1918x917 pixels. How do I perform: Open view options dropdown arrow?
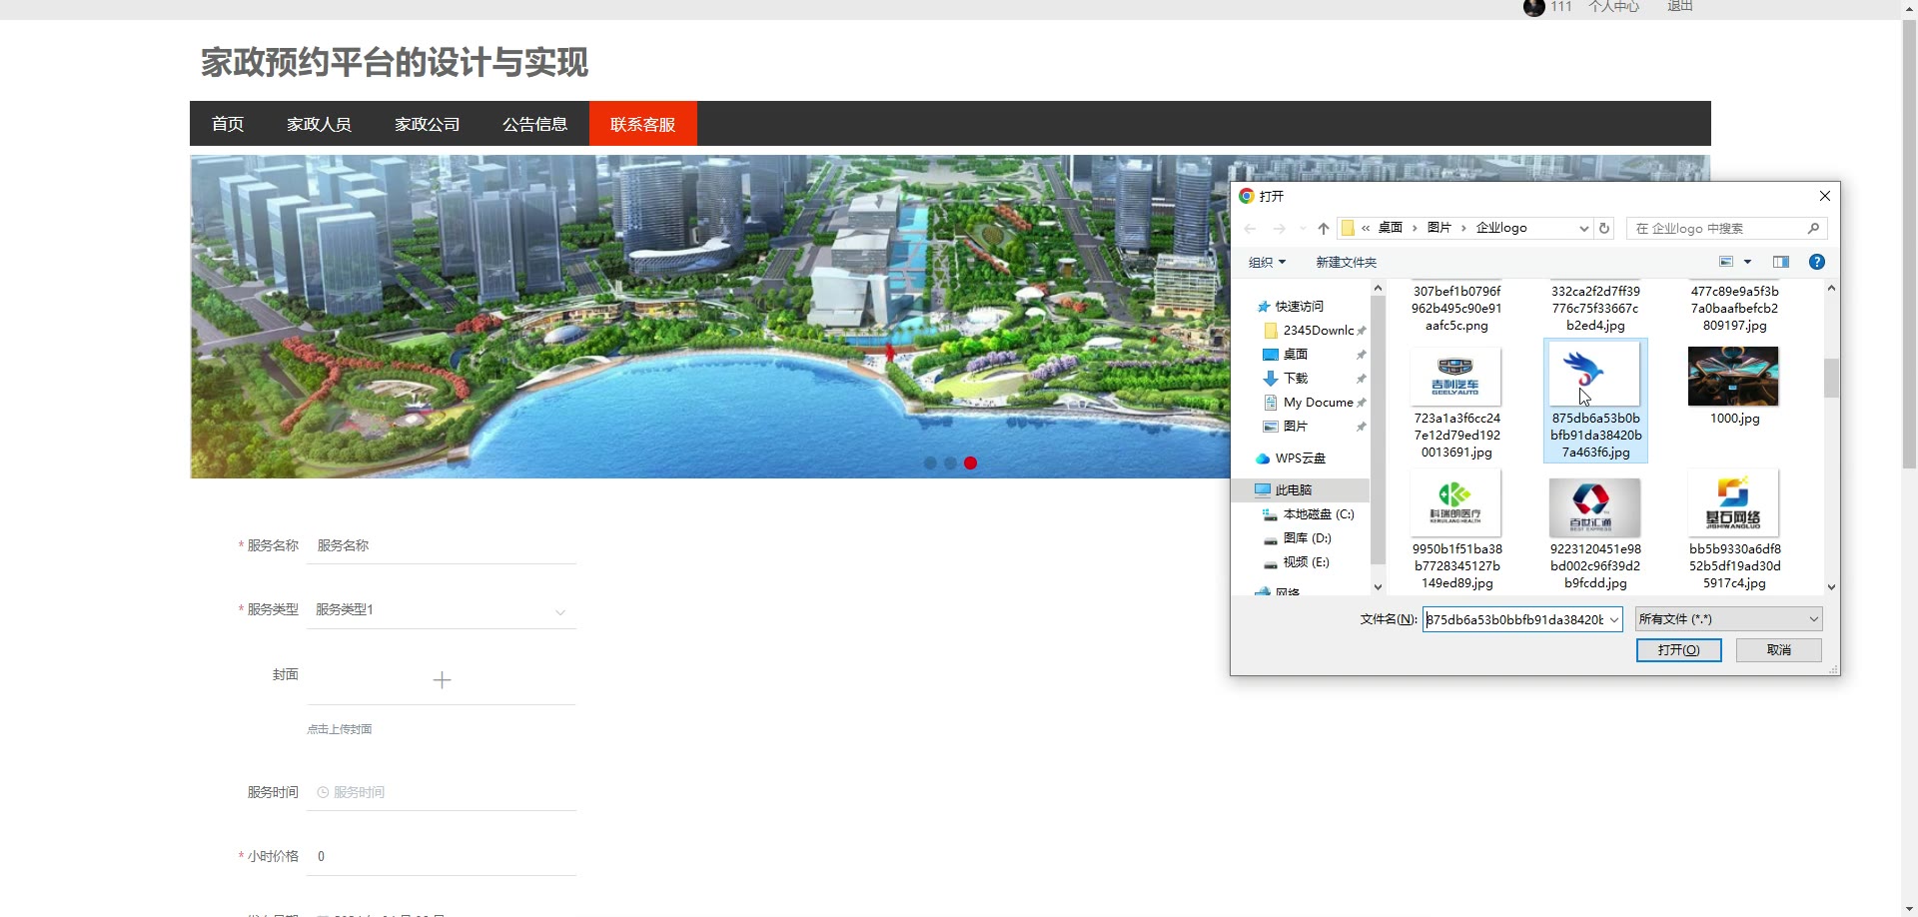click(1747, 262)
